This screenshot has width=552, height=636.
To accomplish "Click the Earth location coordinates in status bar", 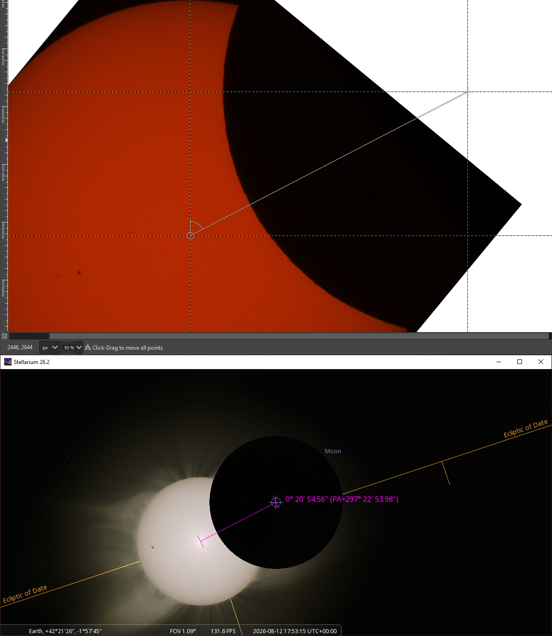I will click(x=65, y=631).
